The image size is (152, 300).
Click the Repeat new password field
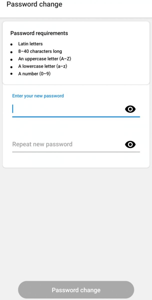click(x=67, y=144)
